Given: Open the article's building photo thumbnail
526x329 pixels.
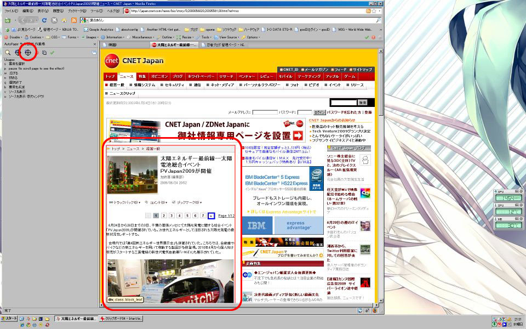Looking at the screenshot, I should pos(132,175).
